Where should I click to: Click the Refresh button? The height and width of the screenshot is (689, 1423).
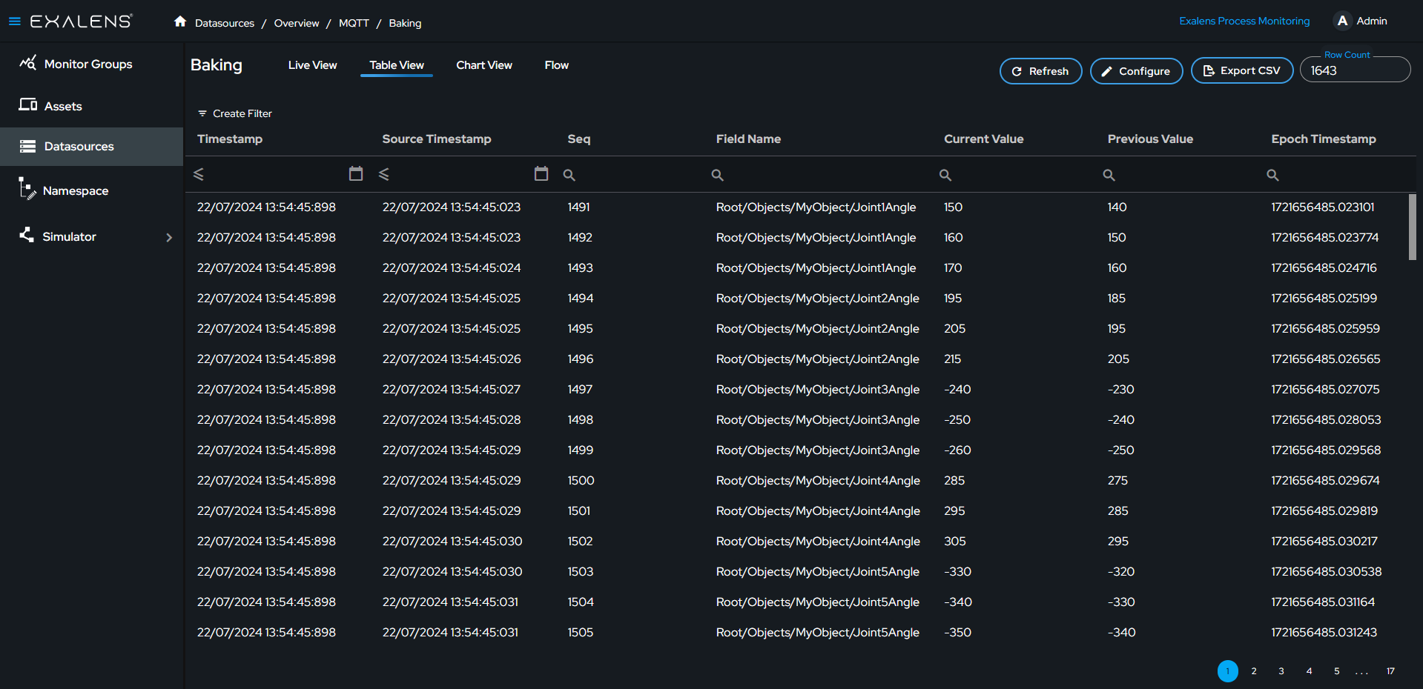pyautogui.click(x=1040, y=71)
